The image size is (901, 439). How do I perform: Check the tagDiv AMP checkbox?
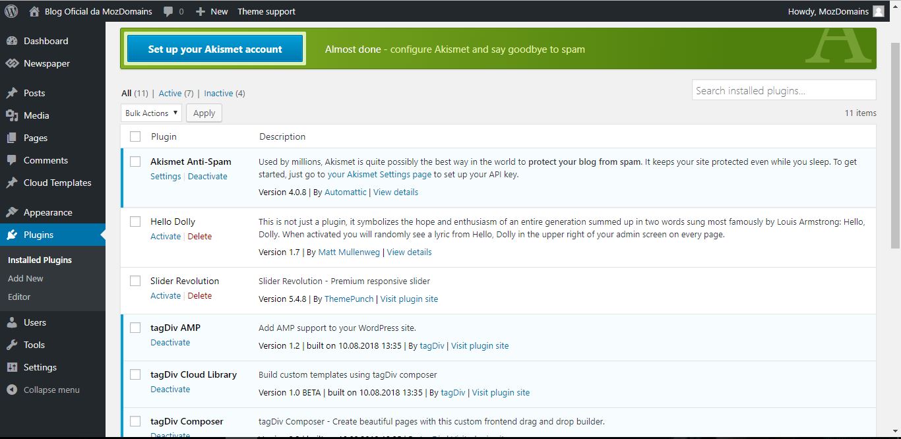point(135,328)
